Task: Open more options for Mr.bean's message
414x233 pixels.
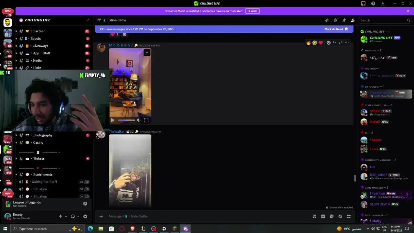Action: [347, 43]
